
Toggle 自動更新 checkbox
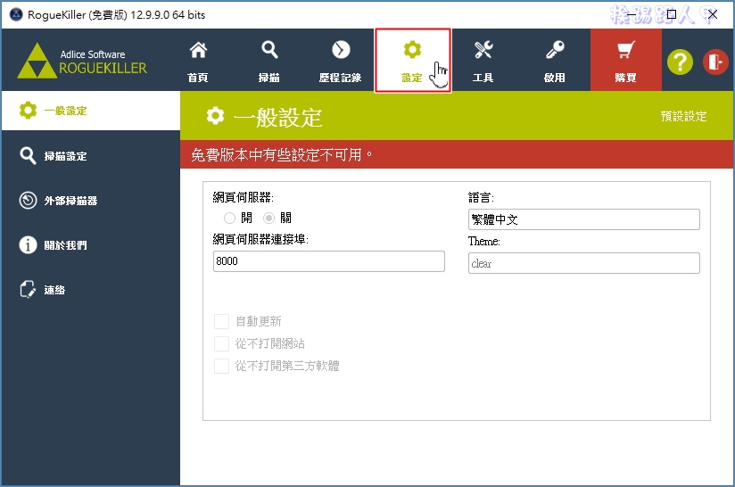[221, 321]
